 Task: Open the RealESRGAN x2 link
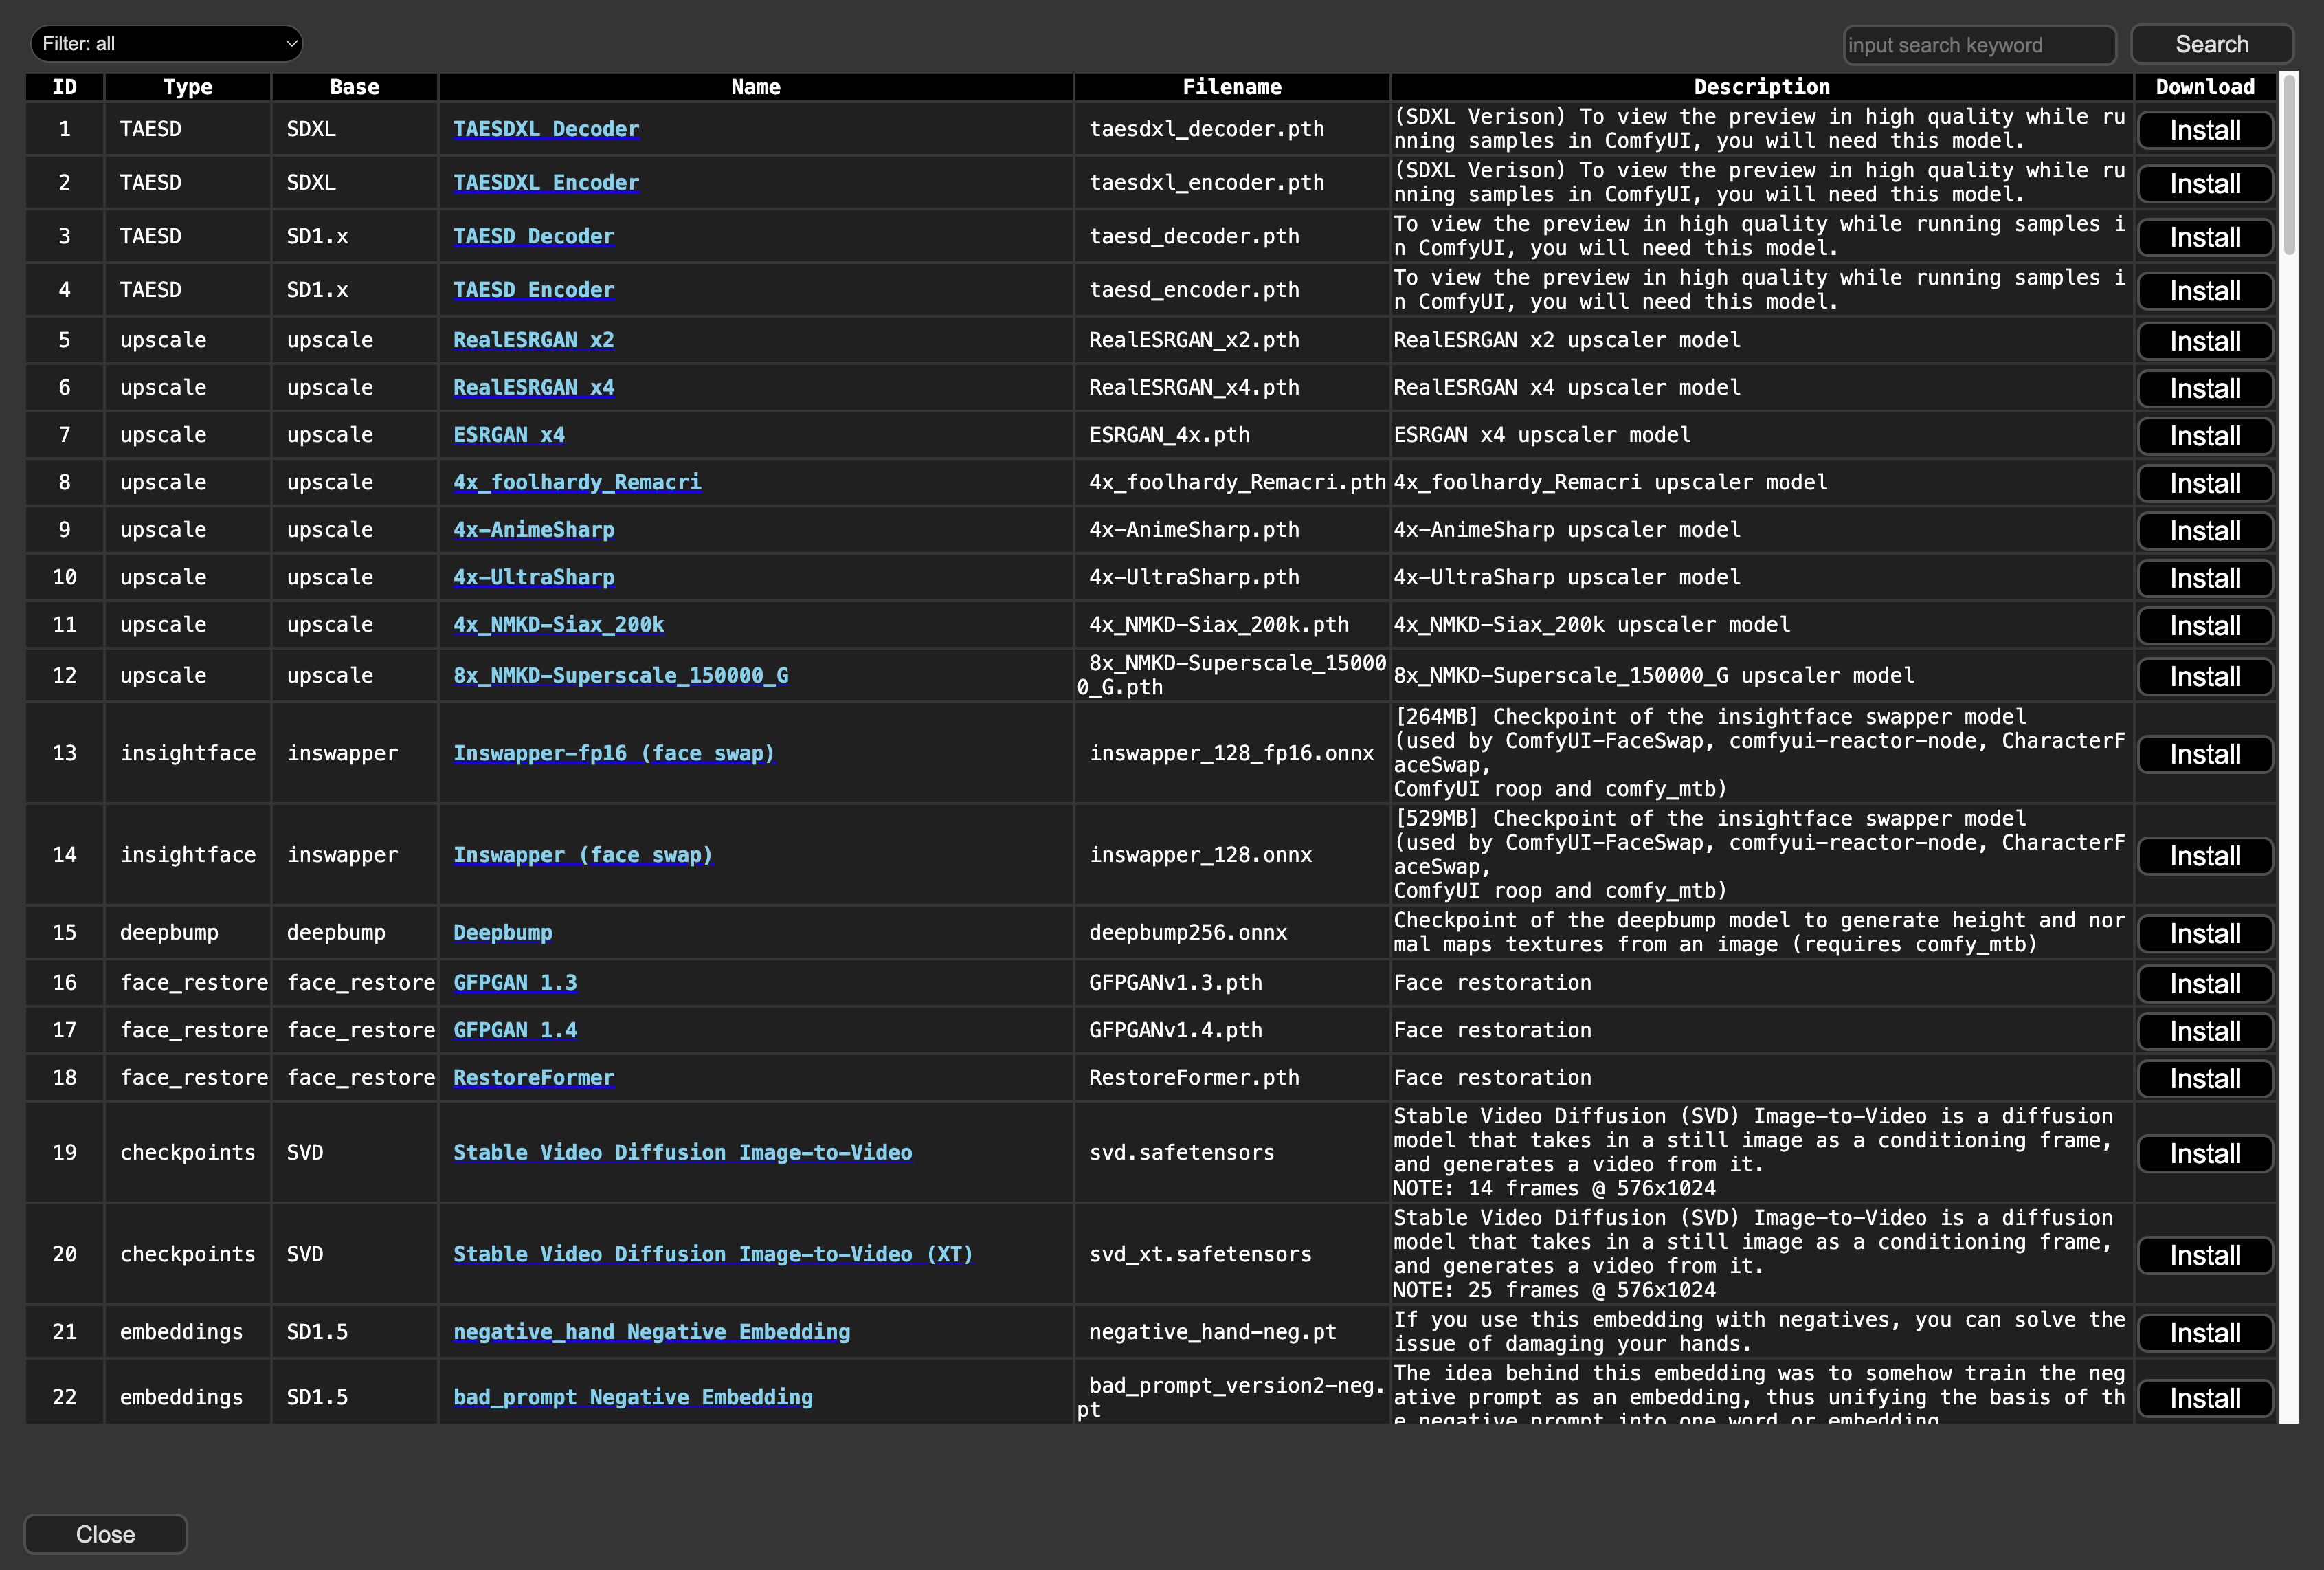534,340
